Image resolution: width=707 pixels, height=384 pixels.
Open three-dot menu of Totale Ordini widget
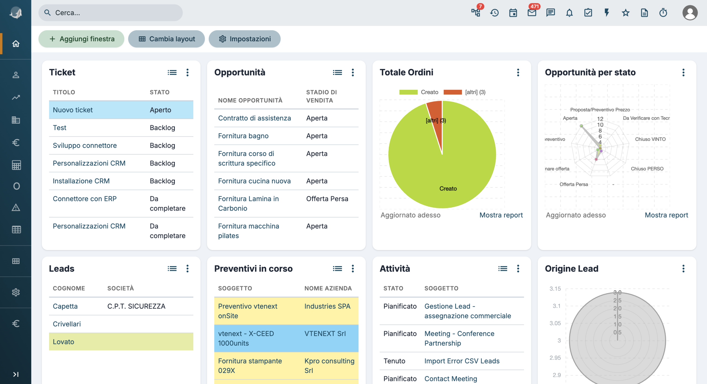click(x=518, y=72)
